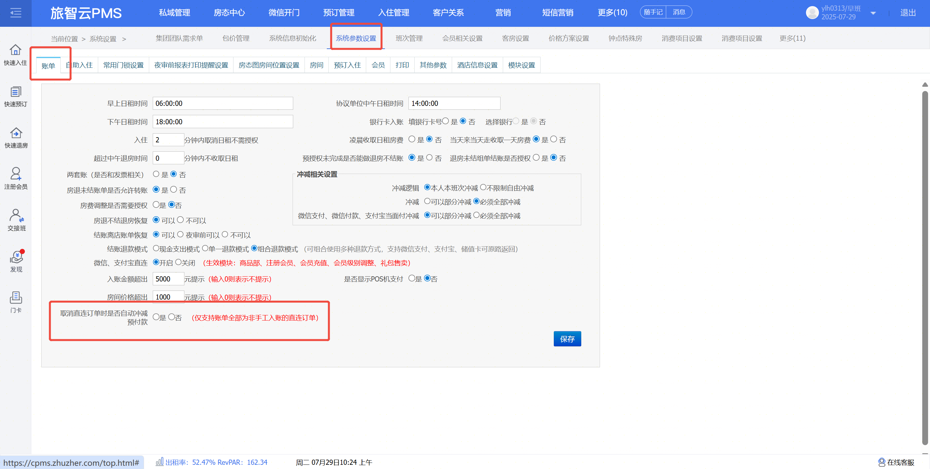This screenshot has height=469, width=930.
Task: Switch to the 酒店信息设置 tab
Action: tap(477, 65)
